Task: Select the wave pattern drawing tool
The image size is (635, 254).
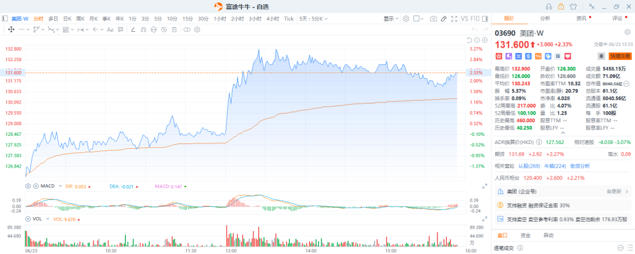Action: click(51, 29)
